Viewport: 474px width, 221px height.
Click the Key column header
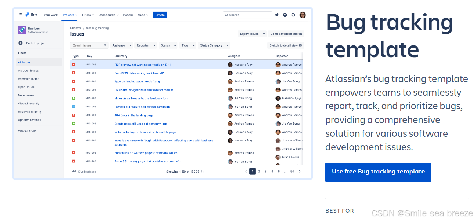(x=90, y=56)
